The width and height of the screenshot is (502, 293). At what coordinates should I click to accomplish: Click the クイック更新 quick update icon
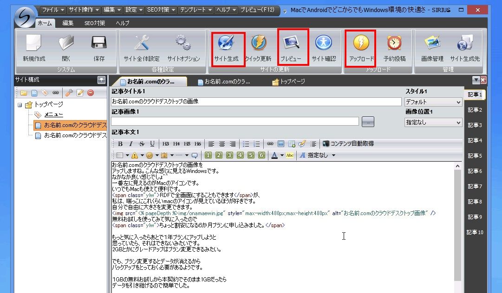pos(259,49)
